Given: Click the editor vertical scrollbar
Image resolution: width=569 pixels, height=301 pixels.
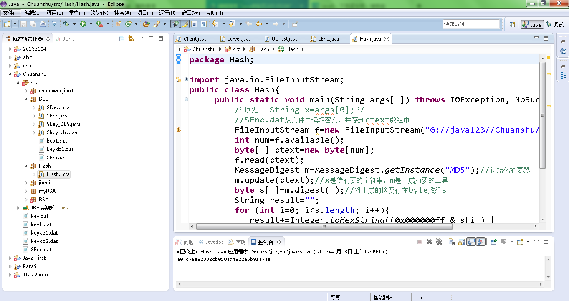Looking at the screenshot, I should [542, 115].
